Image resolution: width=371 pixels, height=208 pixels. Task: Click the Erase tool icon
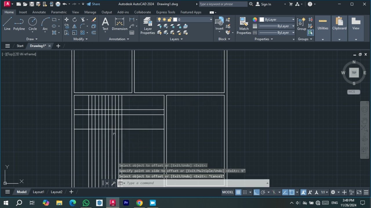94,20
